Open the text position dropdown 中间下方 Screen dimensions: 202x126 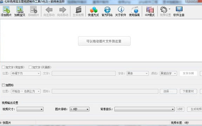[x=26, y=73]
